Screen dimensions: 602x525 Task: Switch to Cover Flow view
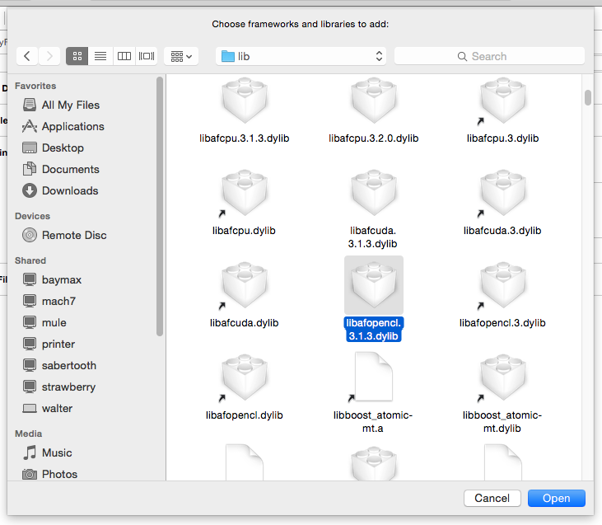[147, 56]
